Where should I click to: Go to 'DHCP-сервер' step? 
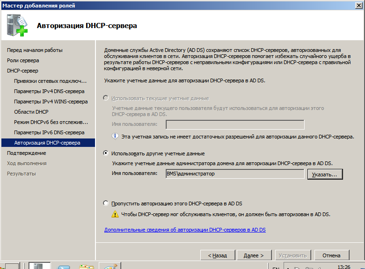pos(22,71)
